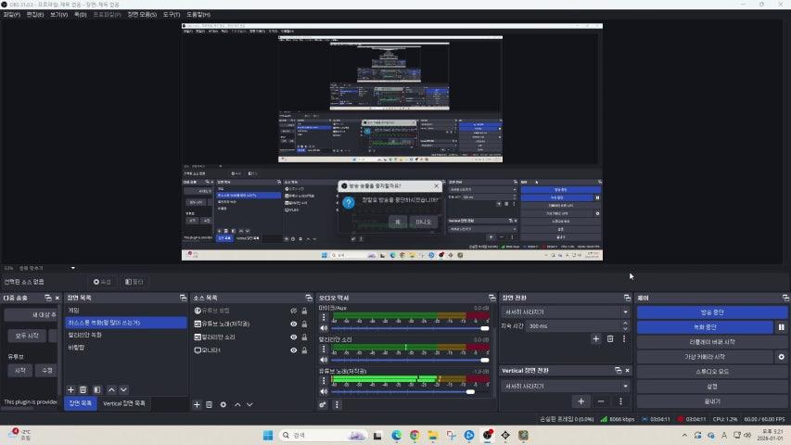Pause recording with the pause icon
791x445 pixels.
pyautogui.click(x=781, y=327)
